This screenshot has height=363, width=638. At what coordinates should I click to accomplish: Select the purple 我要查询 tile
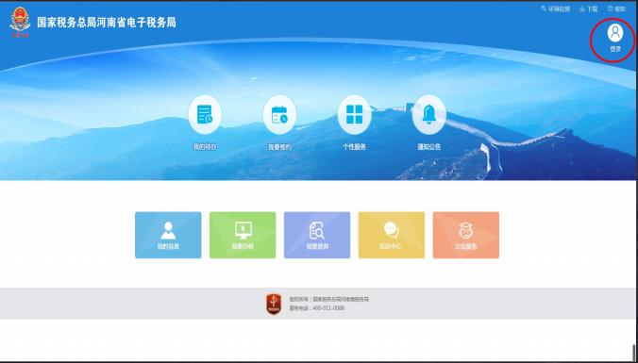(x=317, y=235)
